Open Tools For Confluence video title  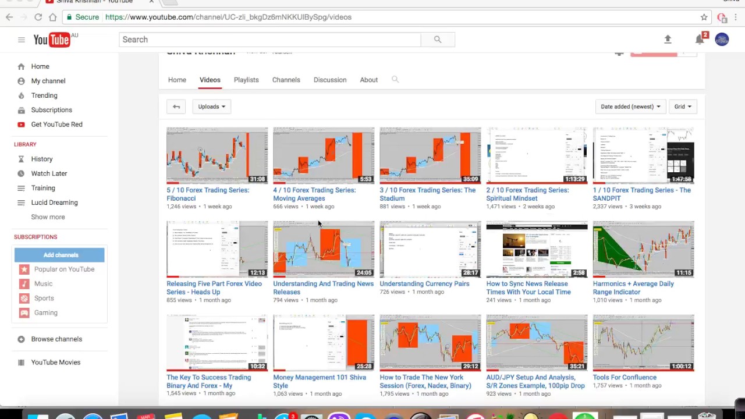[x=625, y=377]
